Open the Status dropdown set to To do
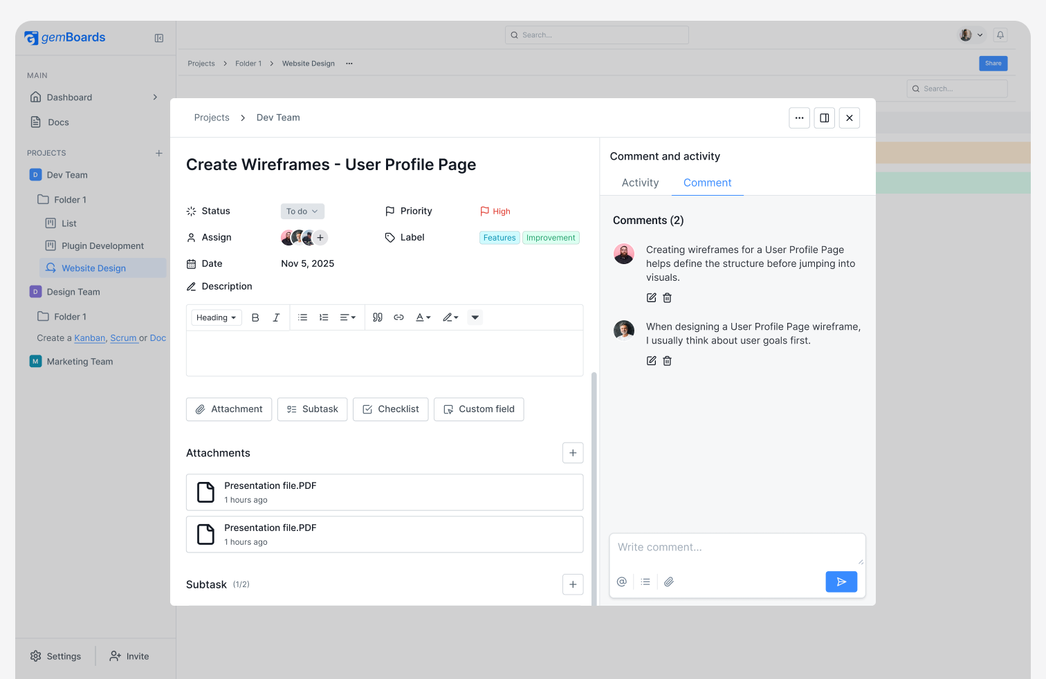This screenshot has width=1046, height=679. click(302, 211)
